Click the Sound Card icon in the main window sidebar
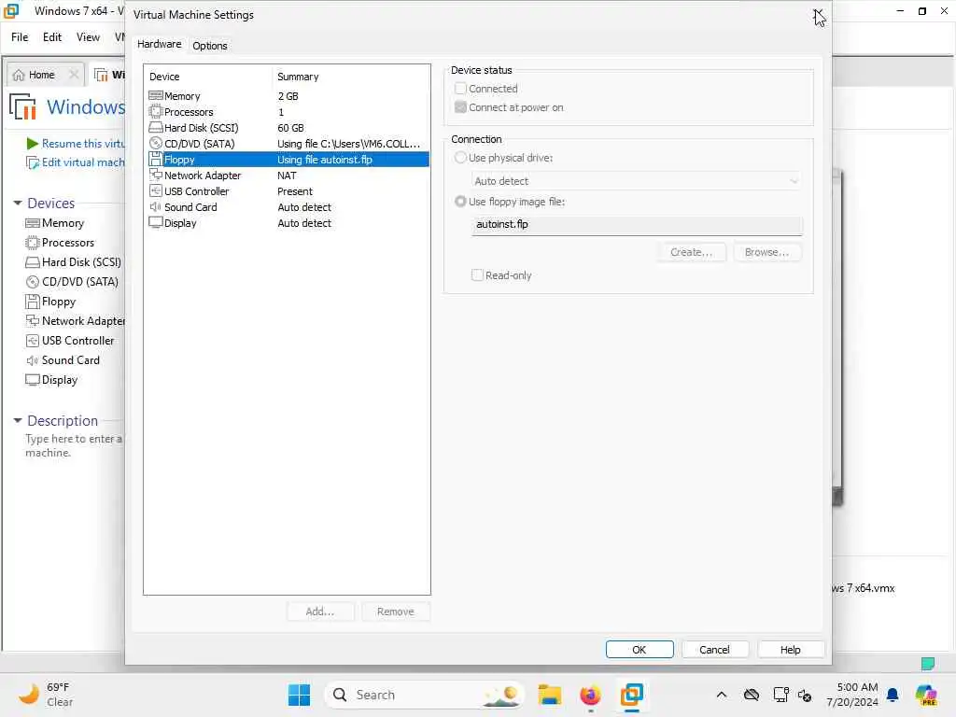 click(x=33, y=360)
